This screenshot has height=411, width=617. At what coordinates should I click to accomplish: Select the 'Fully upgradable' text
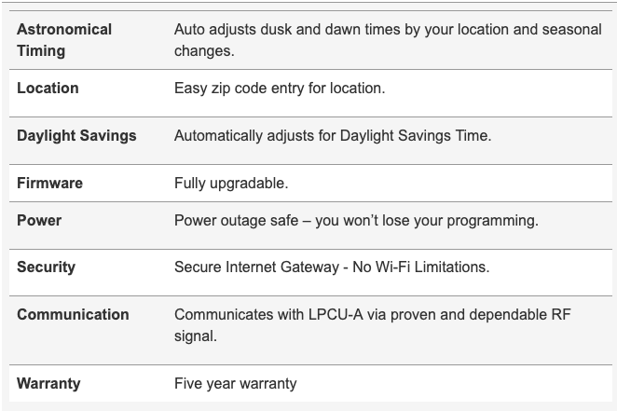click(230, 183)
